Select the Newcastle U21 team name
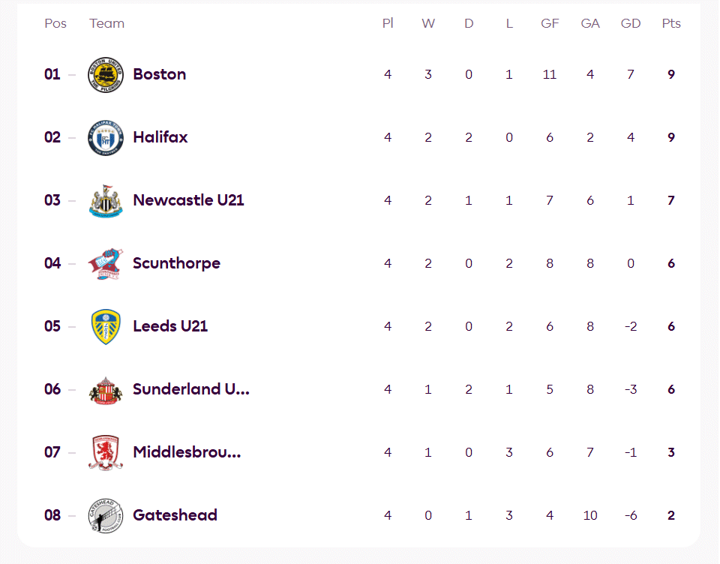This screenshot has height=564, width=720. pos(188,200)
